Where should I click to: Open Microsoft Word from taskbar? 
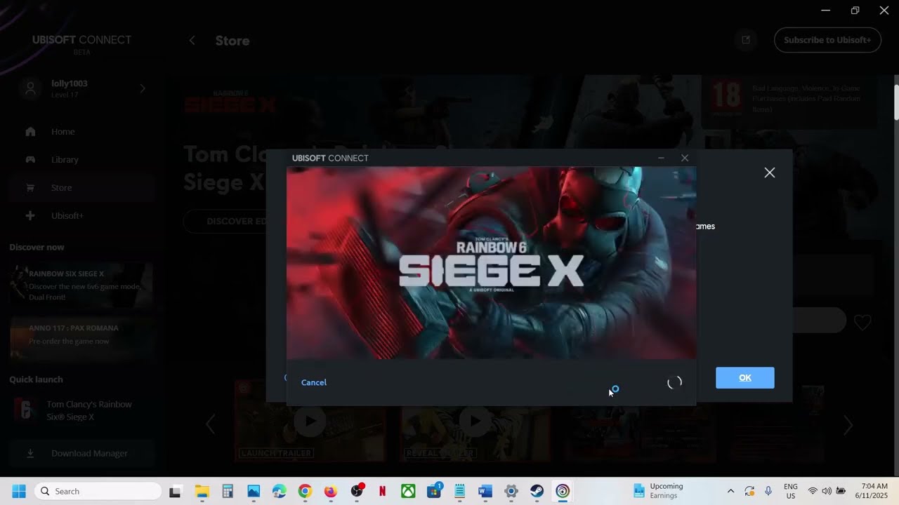click(485, 491)
